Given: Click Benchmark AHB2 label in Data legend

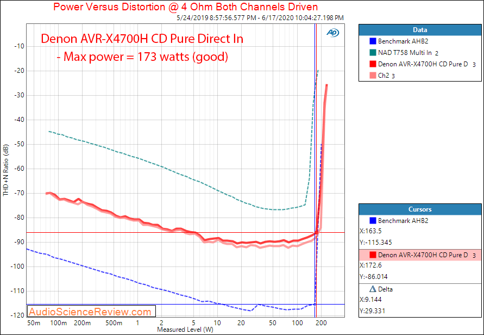Looking at the screenshot, I should pyautogui.click(x=403, y=41).
